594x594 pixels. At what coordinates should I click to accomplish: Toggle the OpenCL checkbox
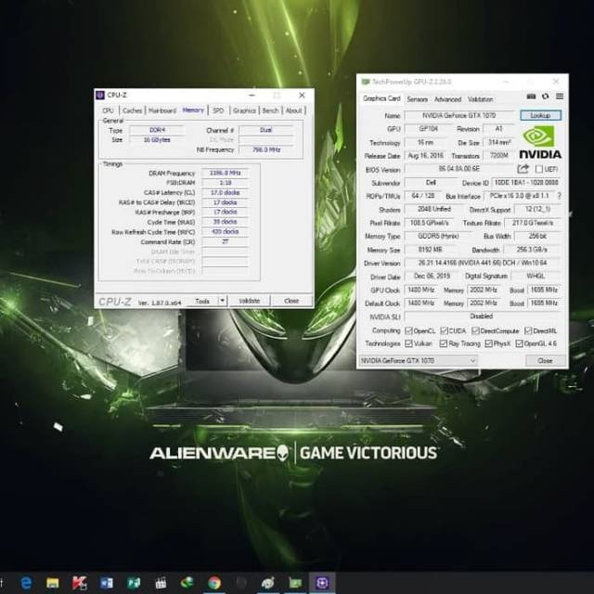click(x=407, y=329)
